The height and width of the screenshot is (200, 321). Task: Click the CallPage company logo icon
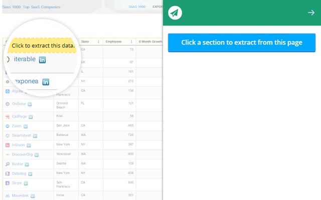(8, 116)
